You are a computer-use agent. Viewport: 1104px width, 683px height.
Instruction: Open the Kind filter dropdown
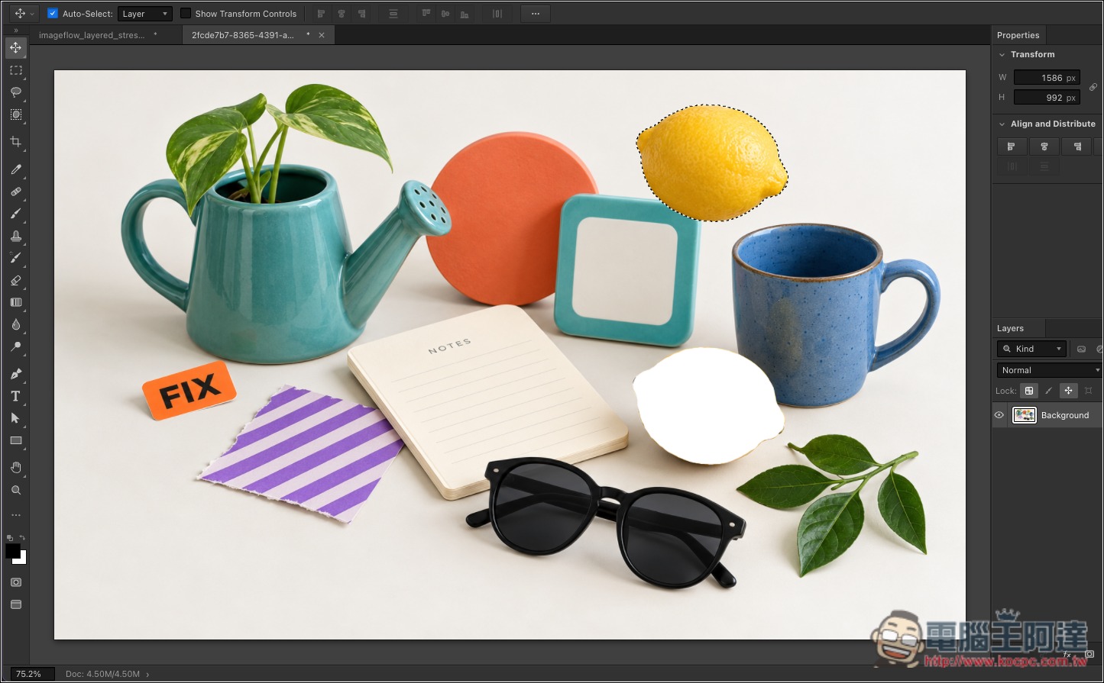pos(1031,349)
